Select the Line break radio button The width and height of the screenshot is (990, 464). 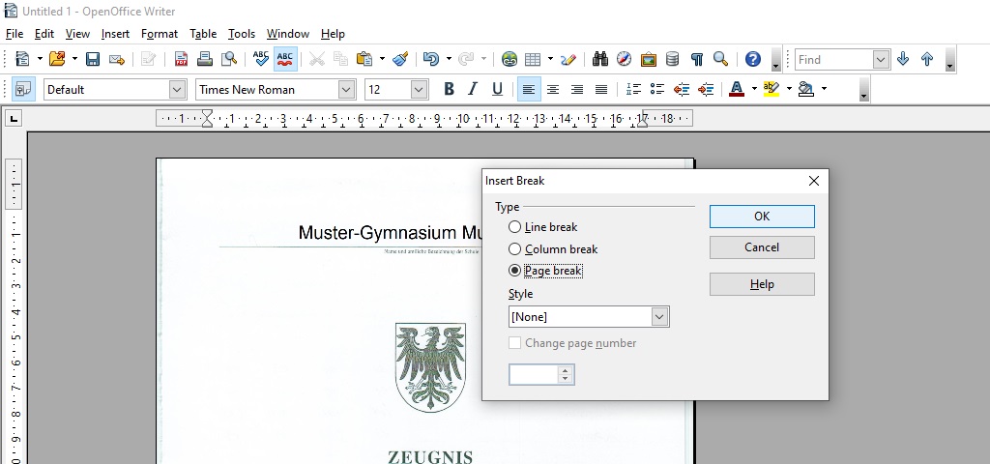515,227
